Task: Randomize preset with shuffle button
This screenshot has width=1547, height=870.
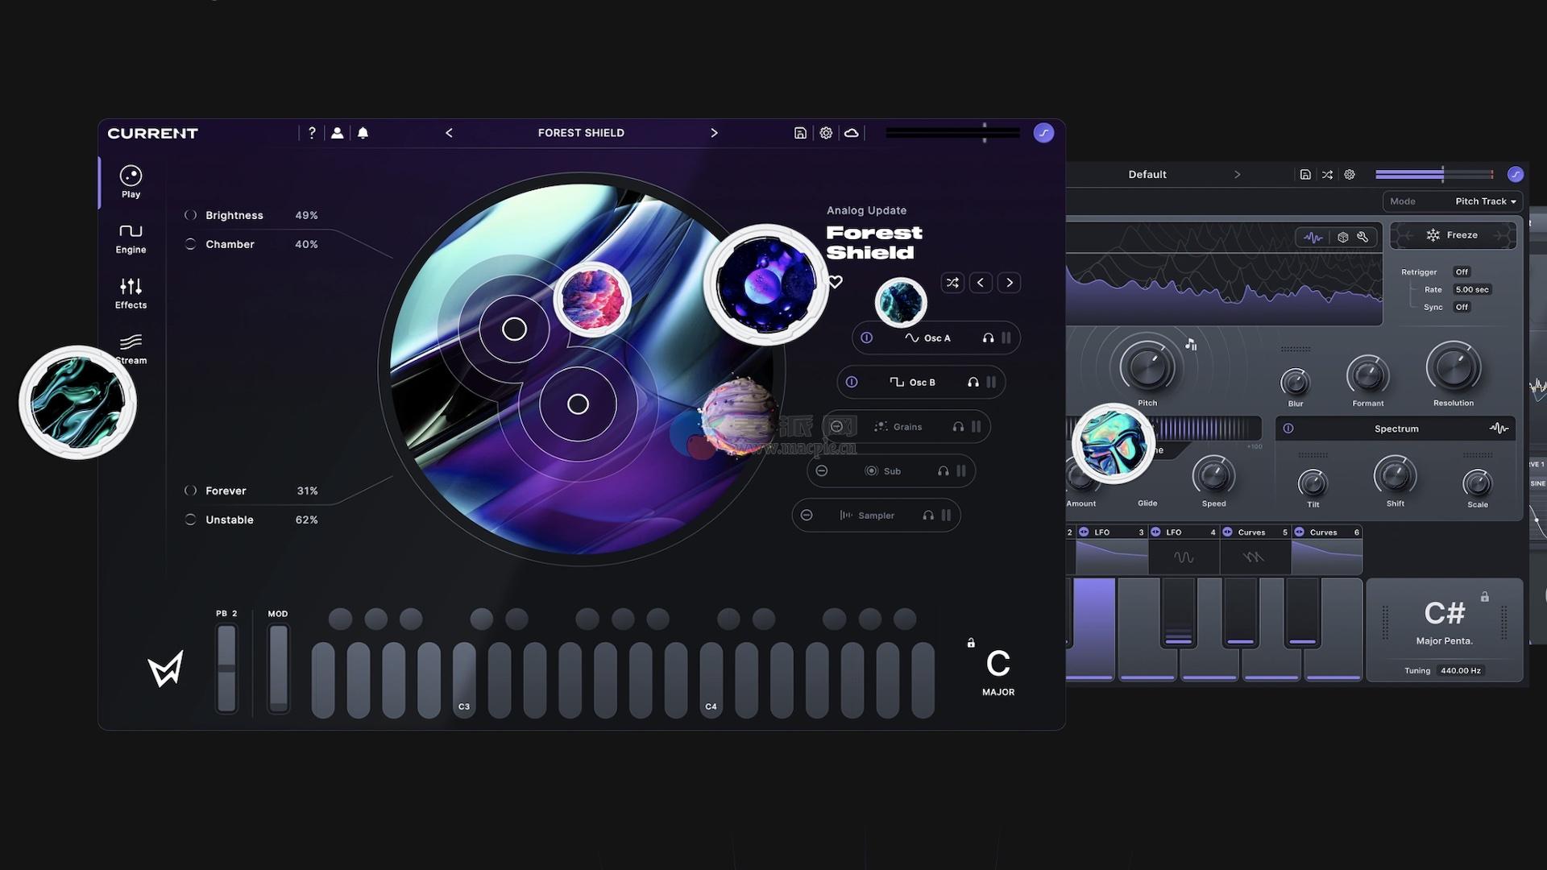Action: pyautogui.click(x=952, y=283)
